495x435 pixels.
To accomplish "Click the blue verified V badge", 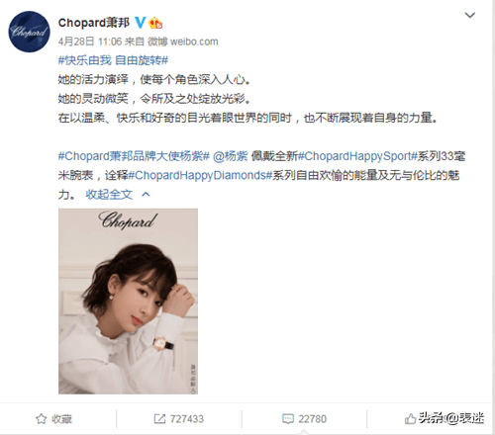I will pos(140,23).
